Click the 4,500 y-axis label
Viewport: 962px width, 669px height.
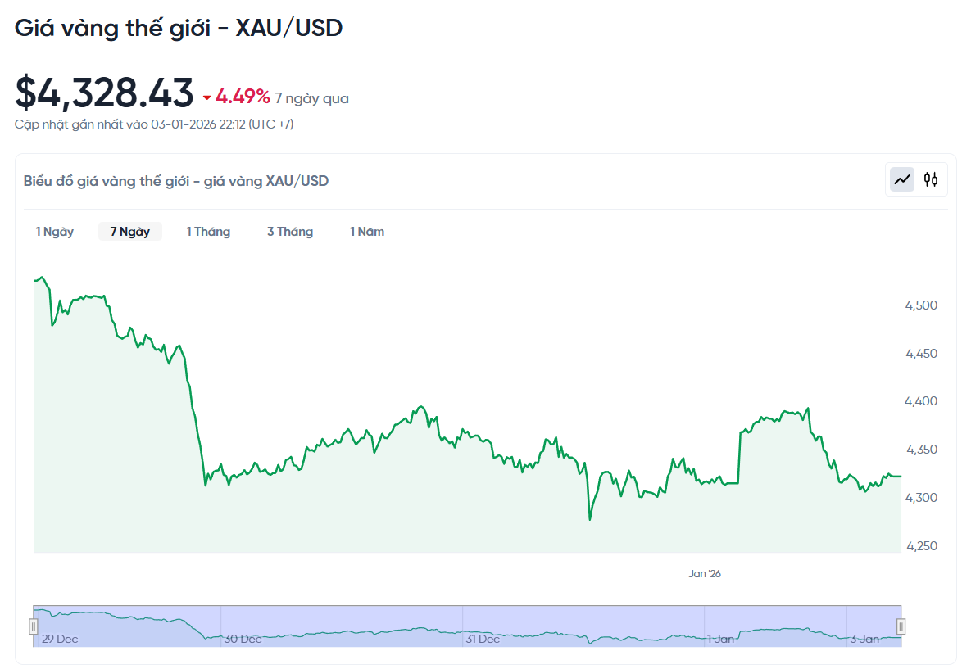pyautogui.click(x=921, y=305)
